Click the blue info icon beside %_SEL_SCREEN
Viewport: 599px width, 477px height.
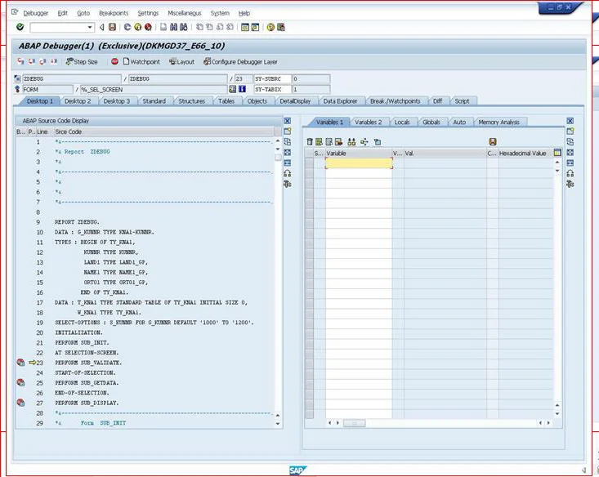[x=242, y=89]
